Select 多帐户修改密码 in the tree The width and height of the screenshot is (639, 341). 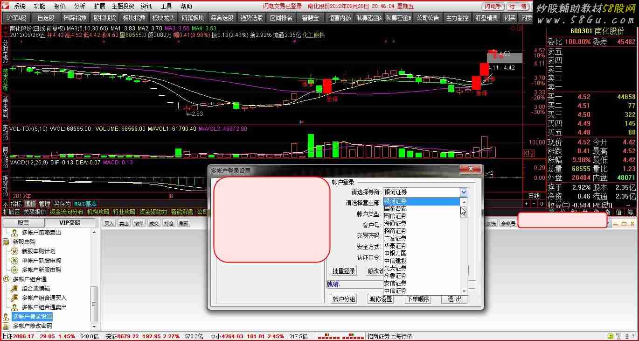pyautogui.click(x=32, y=326)
